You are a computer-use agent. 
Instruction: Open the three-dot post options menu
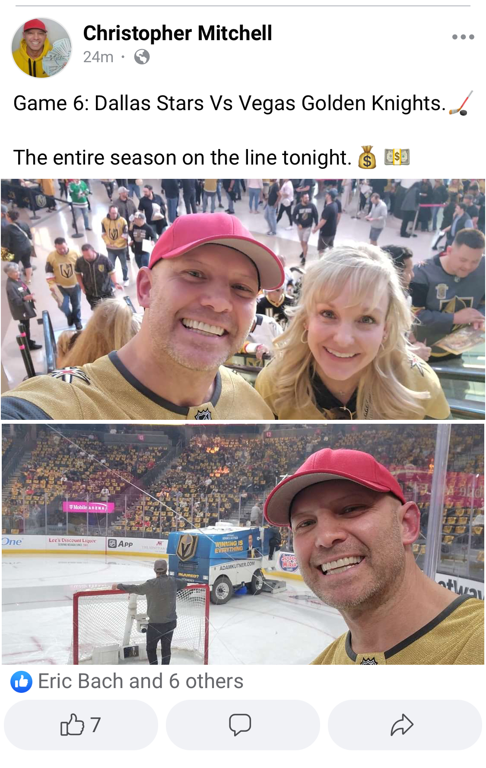pos(463,37)
